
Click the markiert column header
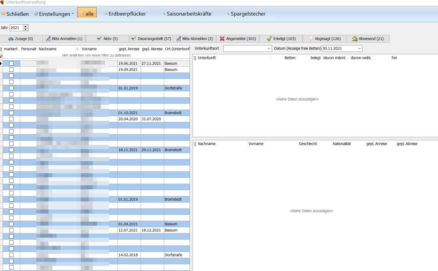click(11, 49)
